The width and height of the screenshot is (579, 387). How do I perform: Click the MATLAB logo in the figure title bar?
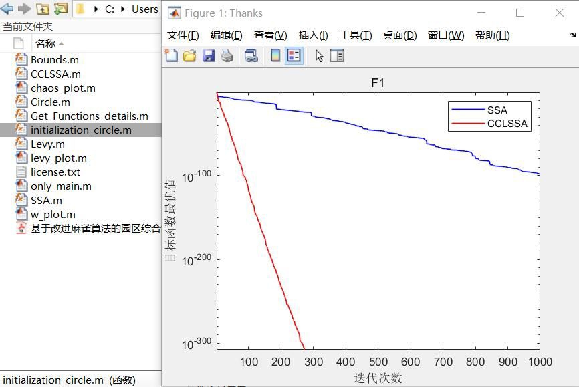pos(175,13)
